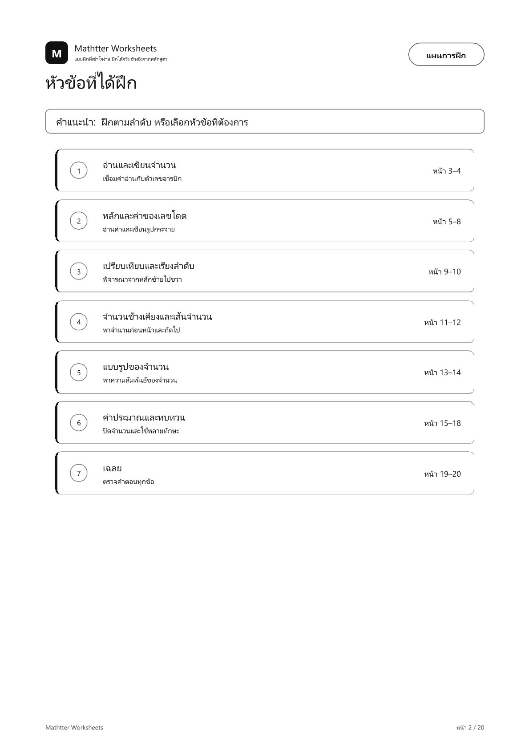Open จำนวนข้างเคียงและเส้นจำนวน section

point(265,322)
